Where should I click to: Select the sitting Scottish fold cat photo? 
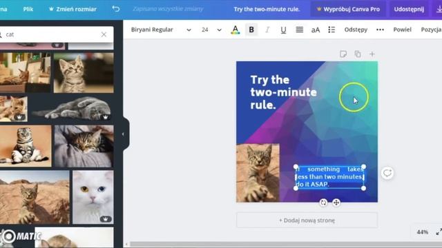[26, 146]
